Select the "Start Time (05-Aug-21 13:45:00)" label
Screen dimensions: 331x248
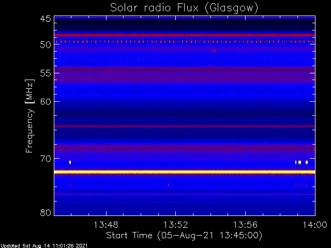[x=184, y=236]
